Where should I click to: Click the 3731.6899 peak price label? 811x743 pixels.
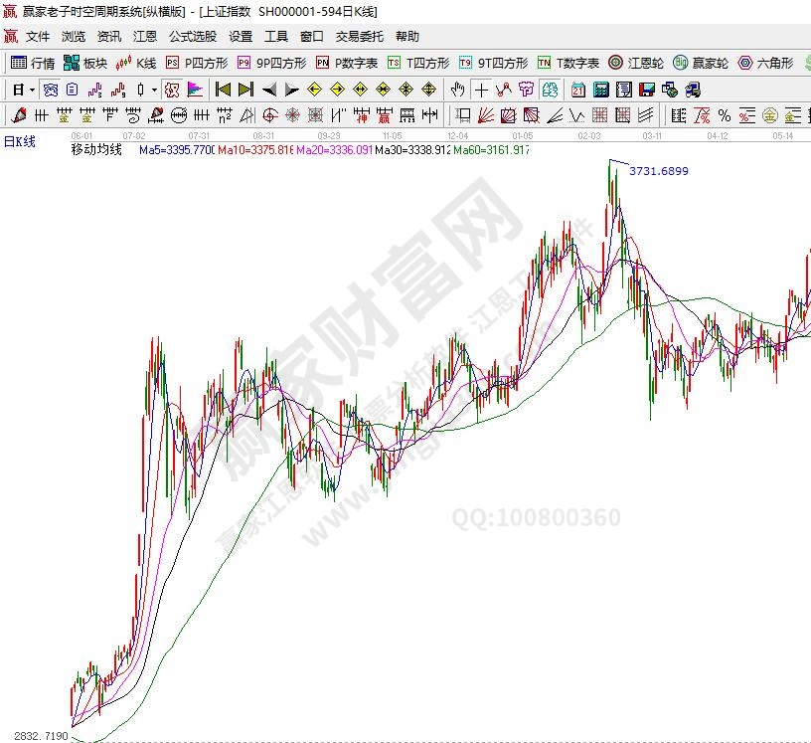[x=659, y=171]
